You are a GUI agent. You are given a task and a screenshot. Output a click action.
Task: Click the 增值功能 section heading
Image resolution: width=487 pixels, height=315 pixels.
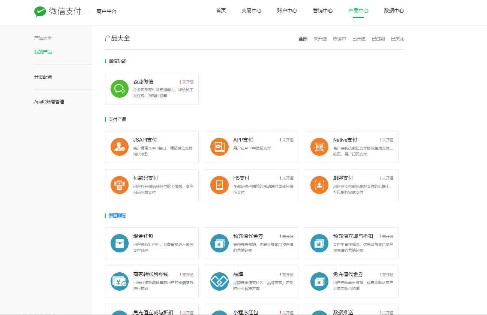point(117,61)
